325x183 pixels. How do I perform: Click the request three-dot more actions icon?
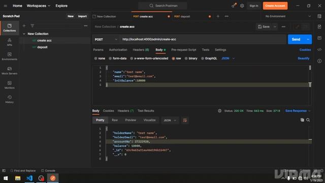point(283,27)
